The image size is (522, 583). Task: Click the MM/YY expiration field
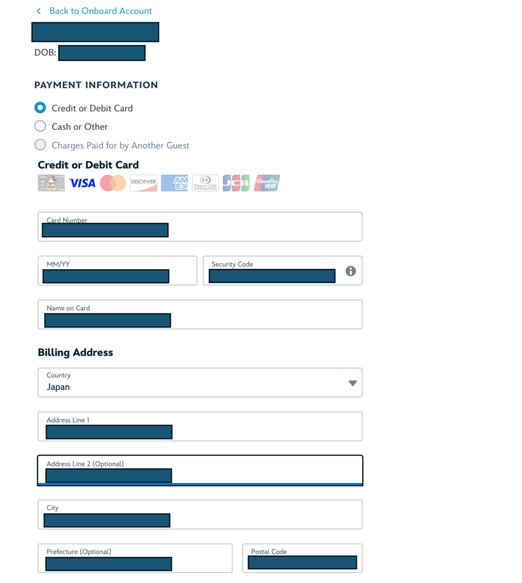pos(117,270)
